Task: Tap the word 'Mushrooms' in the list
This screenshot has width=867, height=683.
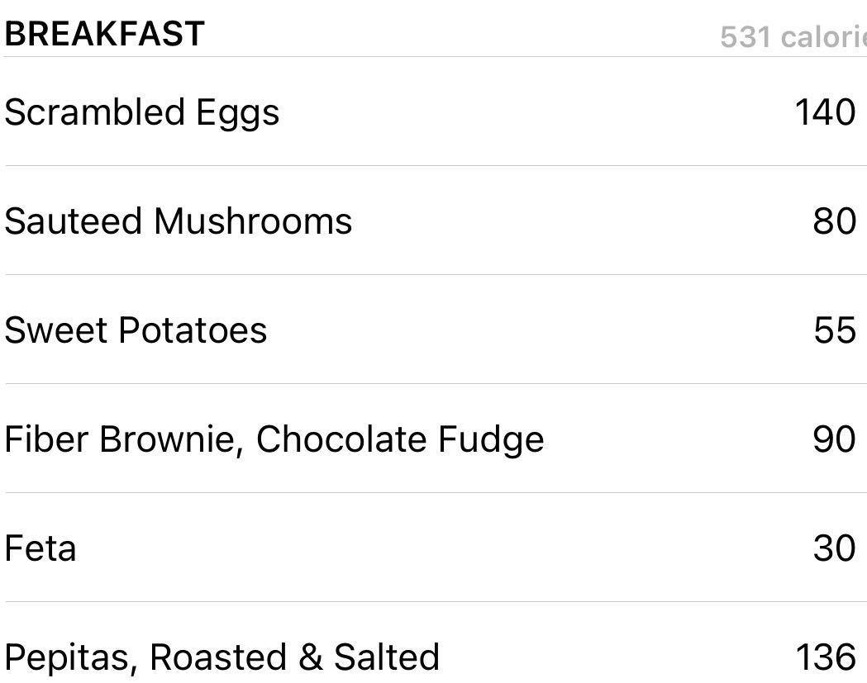Action: [253, 221]
